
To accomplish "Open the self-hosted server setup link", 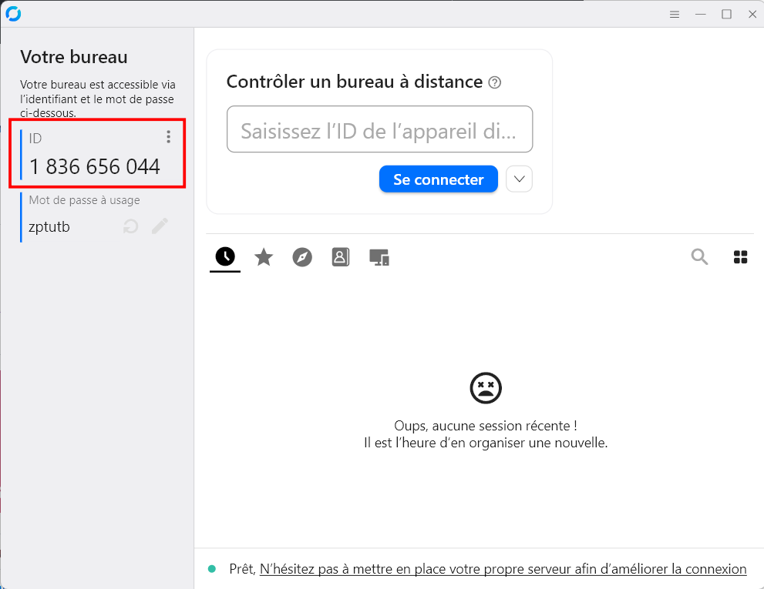I will click(502, 569).
